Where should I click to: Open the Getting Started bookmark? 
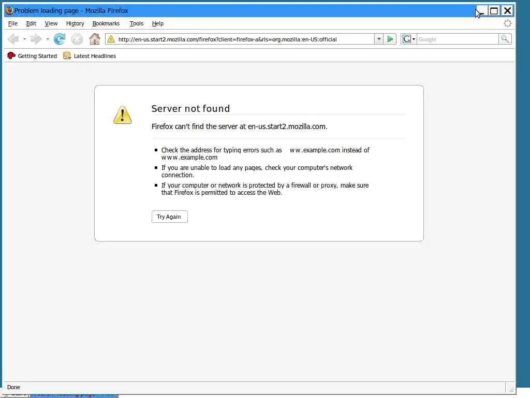click(x=32, y=56)
